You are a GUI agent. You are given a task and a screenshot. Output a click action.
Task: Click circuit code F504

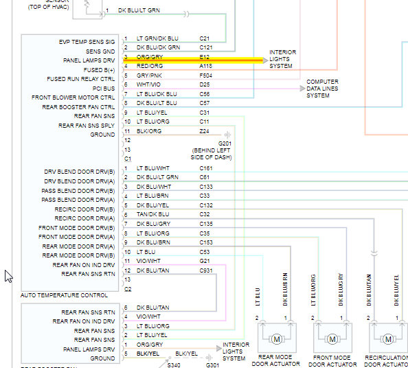tap(205, 76)
